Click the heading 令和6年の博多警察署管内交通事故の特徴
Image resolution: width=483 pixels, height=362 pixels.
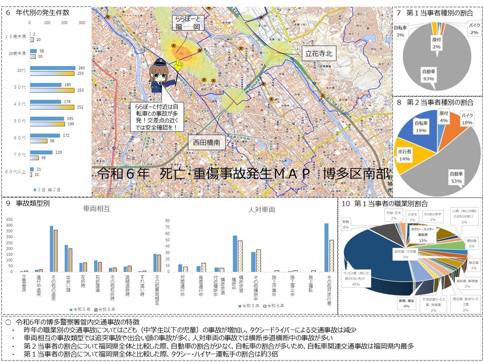point(77,322)
